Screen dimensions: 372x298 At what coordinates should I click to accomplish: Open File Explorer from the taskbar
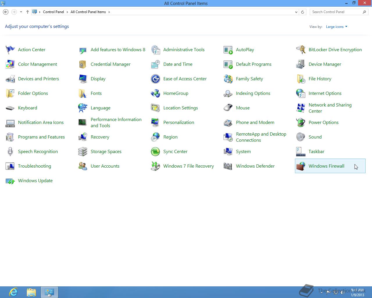[31, 292]
